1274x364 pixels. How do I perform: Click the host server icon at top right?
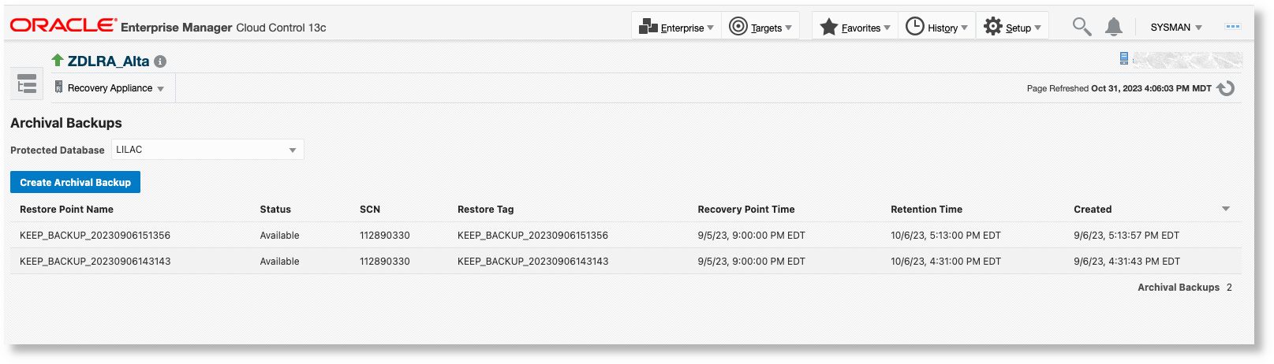pos(1124,58)
